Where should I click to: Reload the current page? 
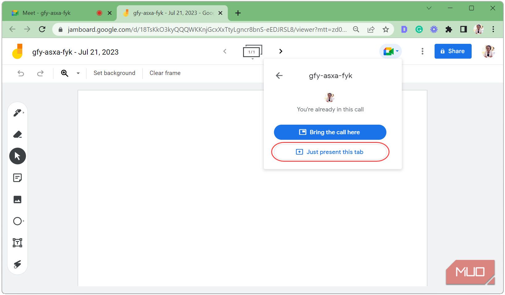pos(42,29)
